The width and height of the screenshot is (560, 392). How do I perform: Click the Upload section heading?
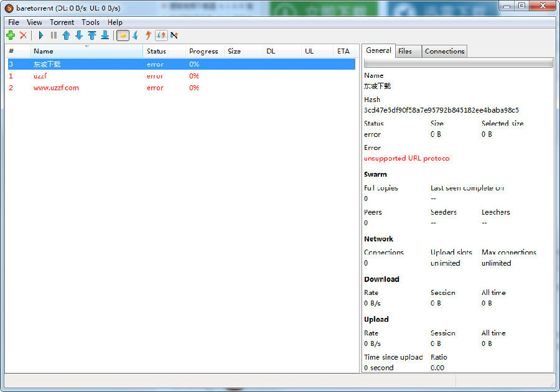tap(376, 319)
